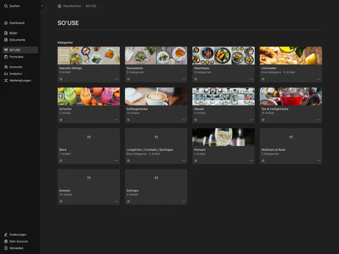
Task: Open the ellipsis menu on the Kaffeegetränke card
Action: click(x=183, y=120)
